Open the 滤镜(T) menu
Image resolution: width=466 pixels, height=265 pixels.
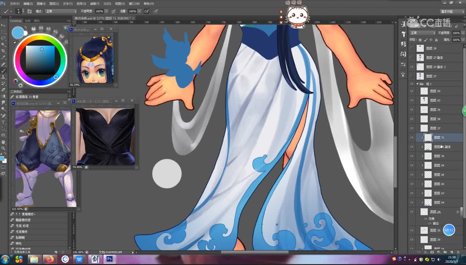tap(94, 4)
